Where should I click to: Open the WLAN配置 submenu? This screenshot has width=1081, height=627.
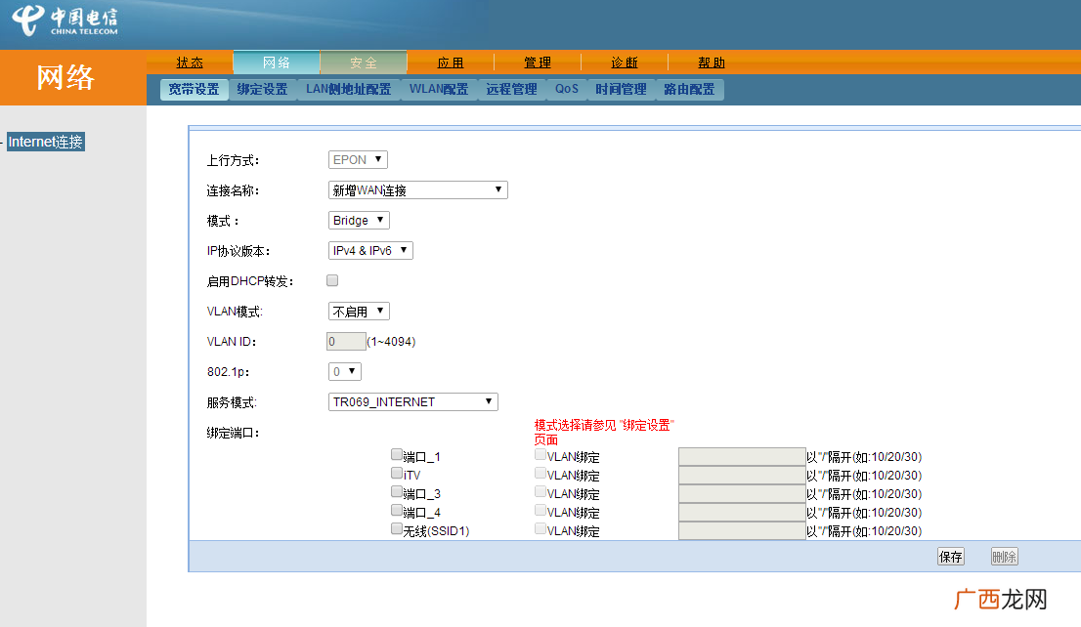point(439,90)
